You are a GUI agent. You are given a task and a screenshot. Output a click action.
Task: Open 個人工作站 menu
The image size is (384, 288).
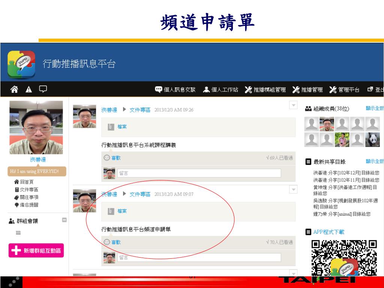[220, 90]
